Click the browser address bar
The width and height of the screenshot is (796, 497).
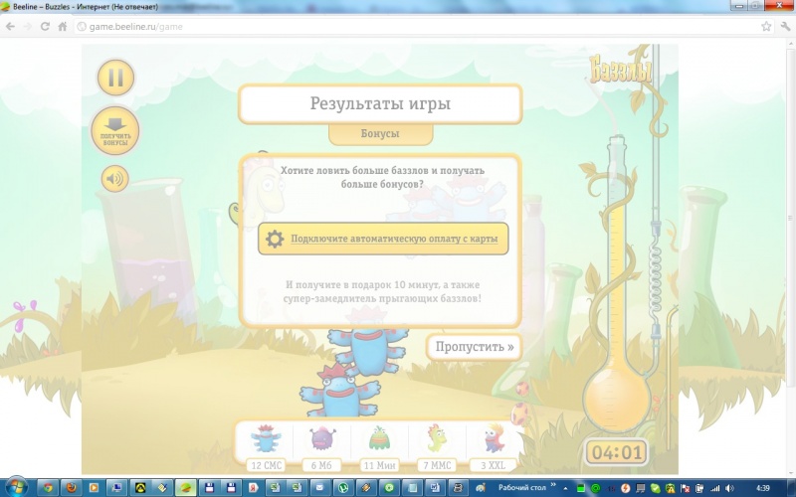398,27
